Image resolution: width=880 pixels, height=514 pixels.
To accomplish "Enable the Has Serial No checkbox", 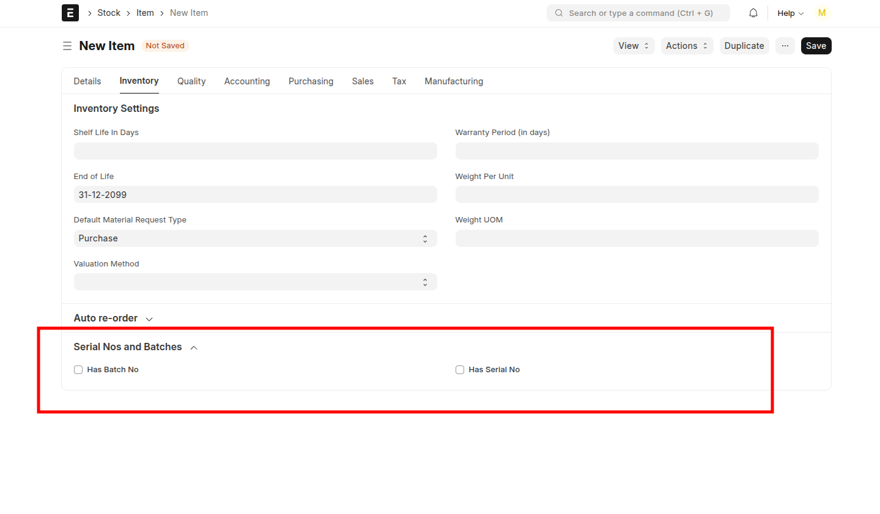I will (460, 370).
